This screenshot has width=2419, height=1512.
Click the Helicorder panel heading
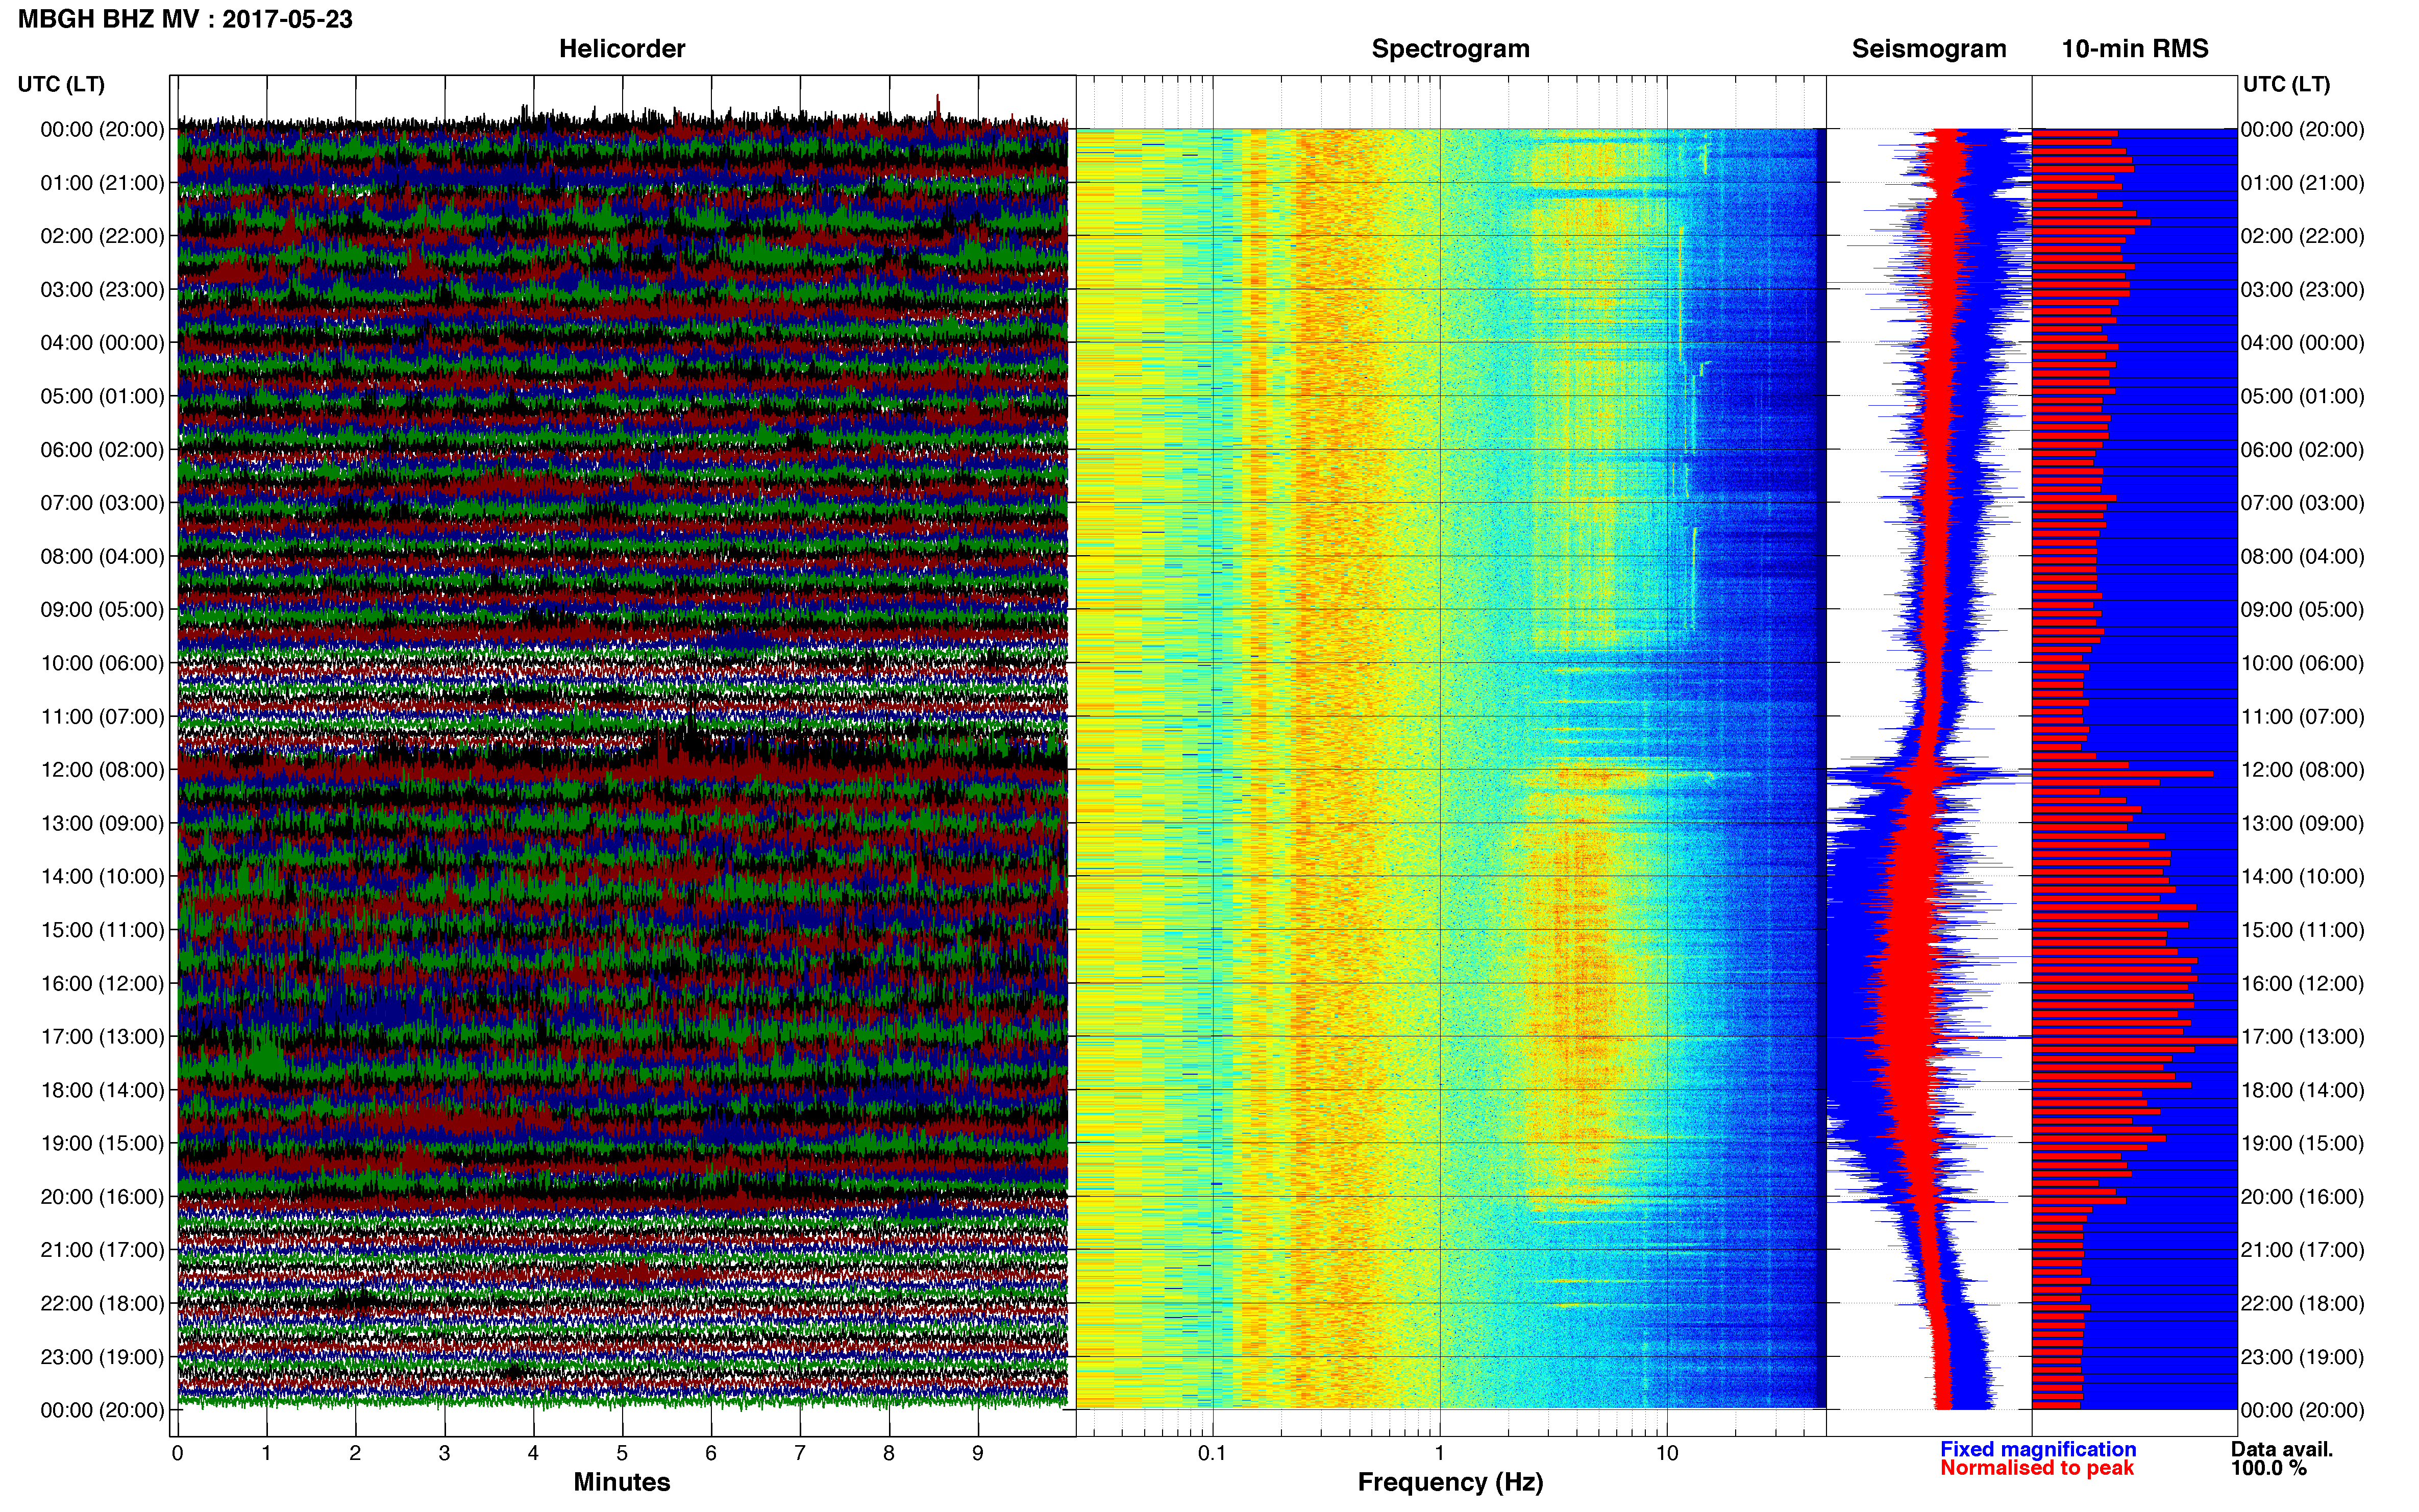click(622, 49)
